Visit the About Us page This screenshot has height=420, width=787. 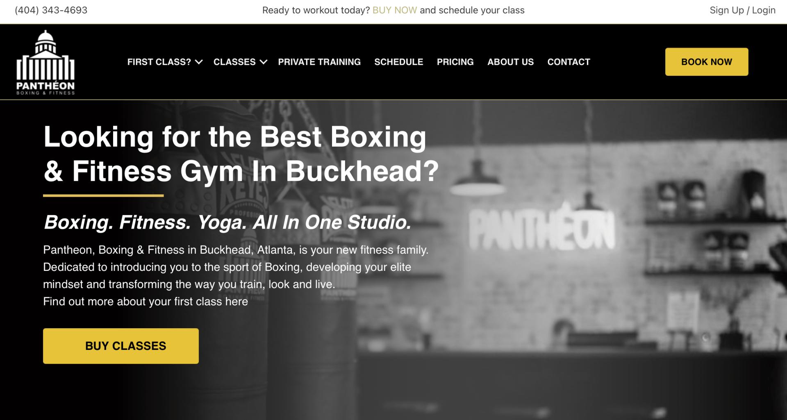coord(510,62)
